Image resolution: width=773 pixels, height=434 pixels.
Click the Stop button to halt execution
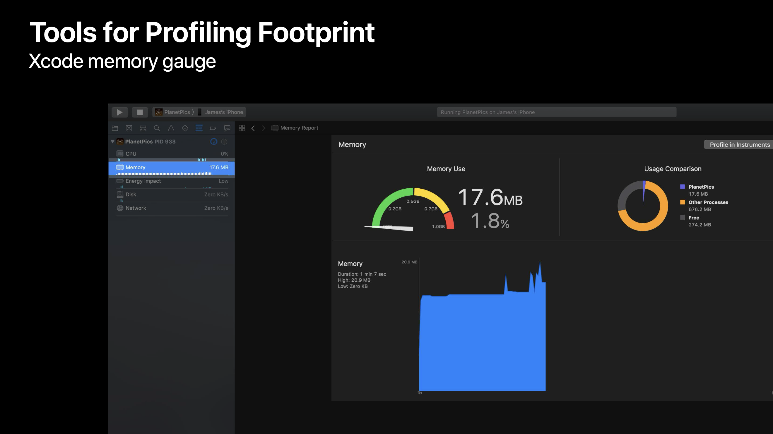pos(140,112)
